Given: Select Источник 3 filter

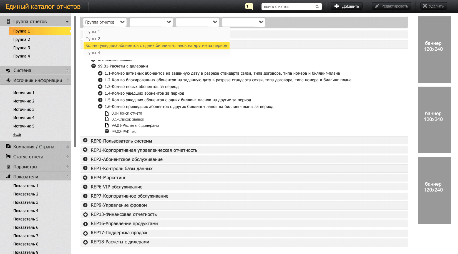Looking at the screenshot, I should click(24, 109).
